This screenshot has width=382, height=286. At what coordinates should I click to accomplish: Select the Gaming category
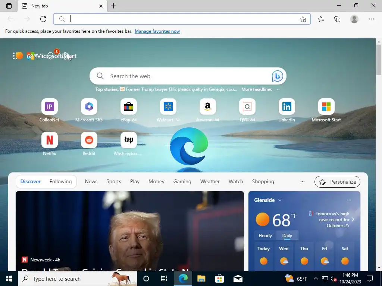click(182, 182)
